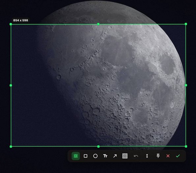
Task: Click the left-middle selection edge handle
Action: [11, 85]
